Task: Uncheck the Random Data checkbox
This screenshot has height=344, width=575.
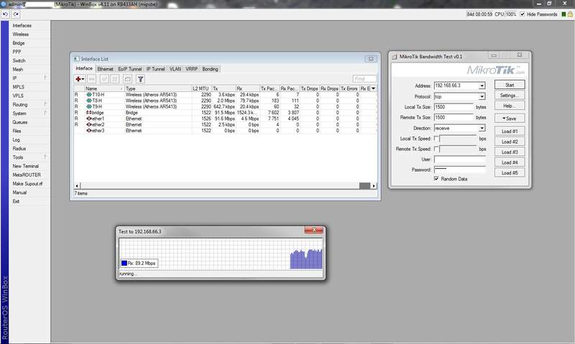Action: pos(436,178)
